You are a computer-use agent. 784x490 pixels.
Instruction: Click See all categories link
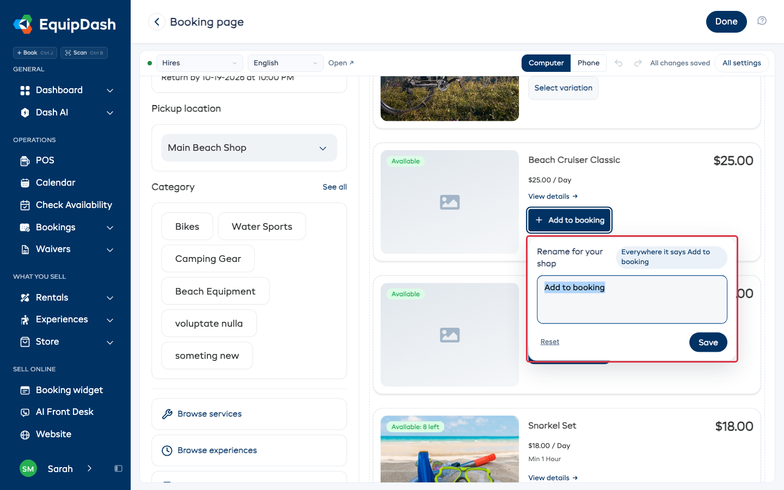[x=335, y=187]
